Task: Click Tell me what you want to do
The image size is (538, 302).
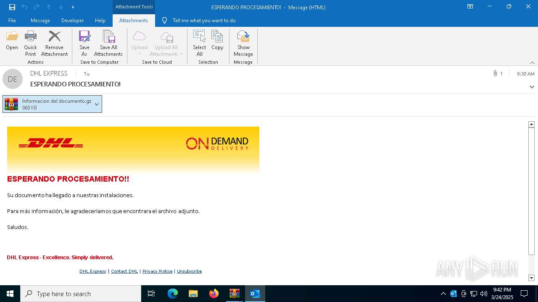Action: [204, 21]
